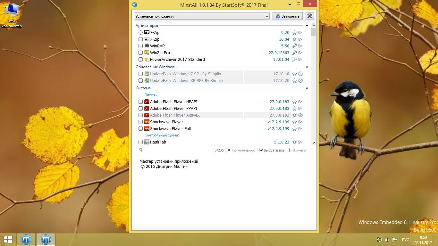Click the star icon for UpdatePack Windows 7 SP1
This screenshot has width=438, height=246.
pyautogui.click(x=294, y=74)
